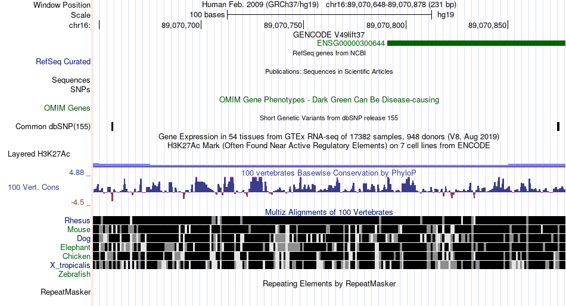Click the Layered H3K27Ac track label
The height and width of the screenshot is (306, 566).
tap(39, 154)
